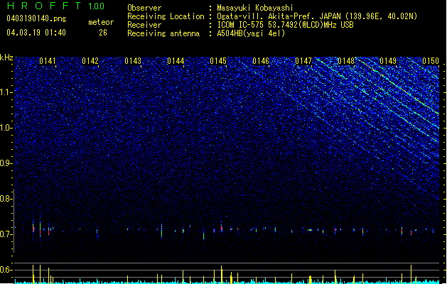The image size is (447, 284).
Task: Click the date stamp 04.03.19 01:40
Action: pyautogui.click(x=36, y=33)
